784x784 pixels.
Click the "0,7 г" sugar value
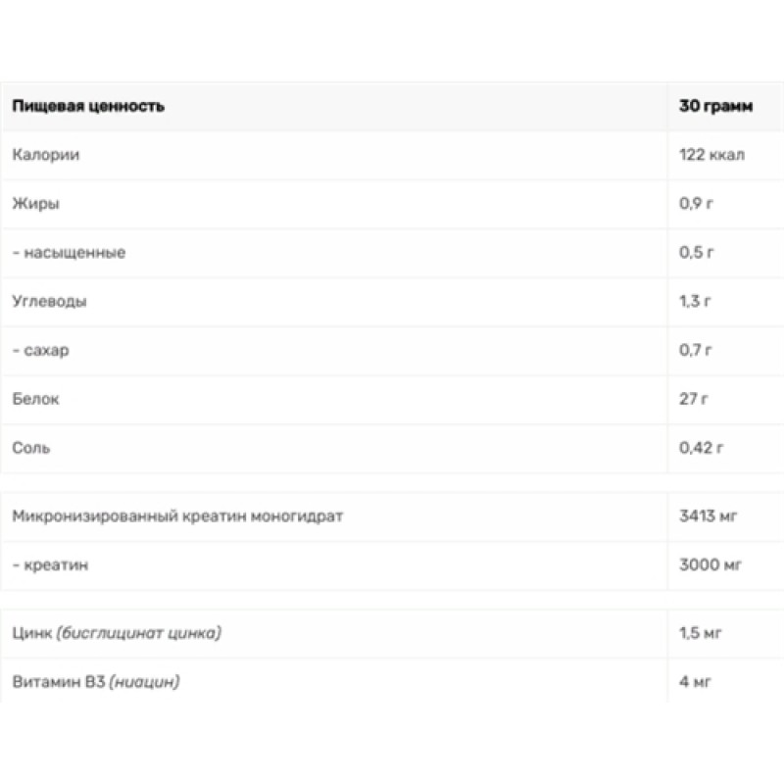click(696, 350)
